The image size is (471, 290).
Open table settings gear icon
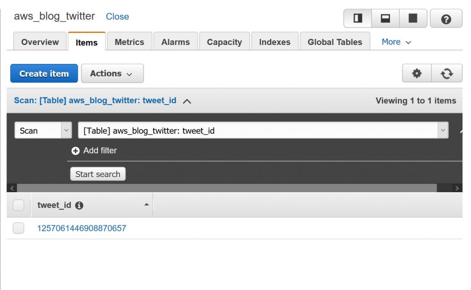pos(417,73)
